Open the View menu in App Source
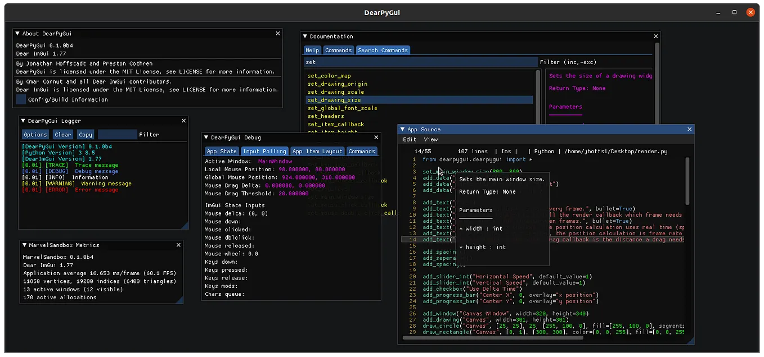764x357 pixels. tap(430, 139)
